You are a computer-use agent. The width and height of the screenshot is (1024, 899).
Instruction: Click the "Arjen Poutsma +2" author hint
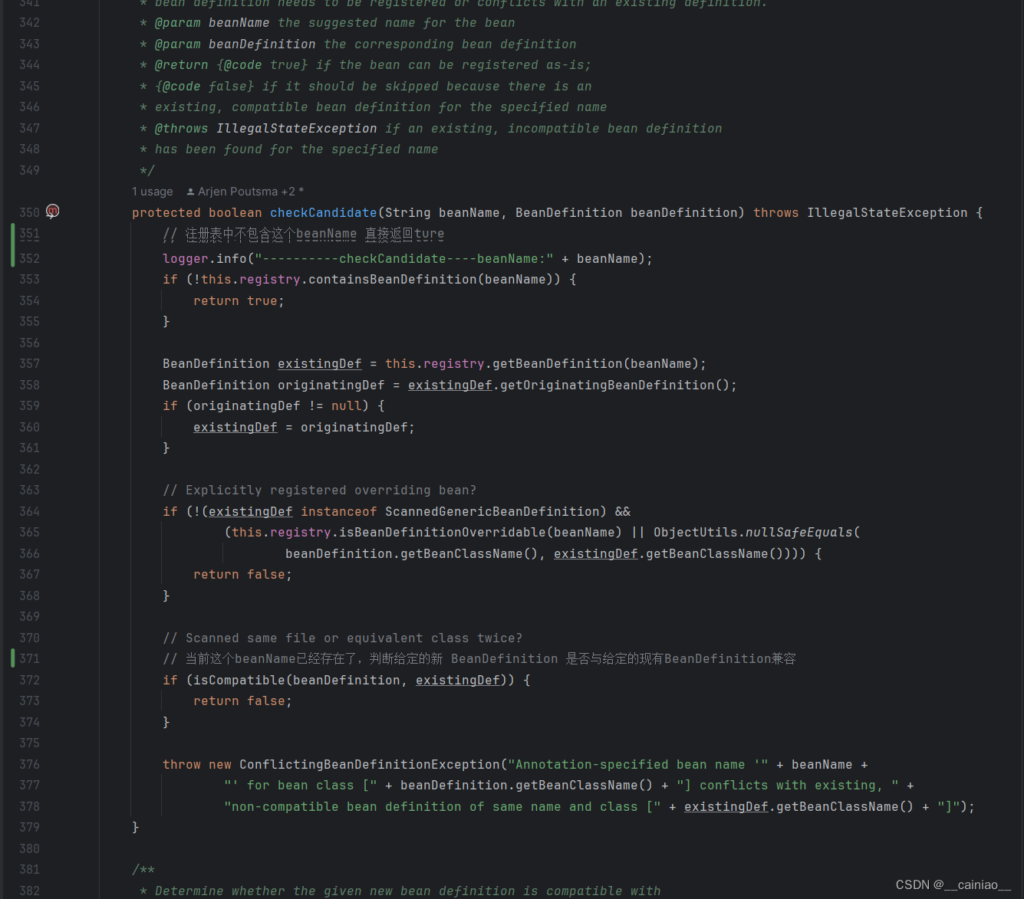(x=245, y=192)
